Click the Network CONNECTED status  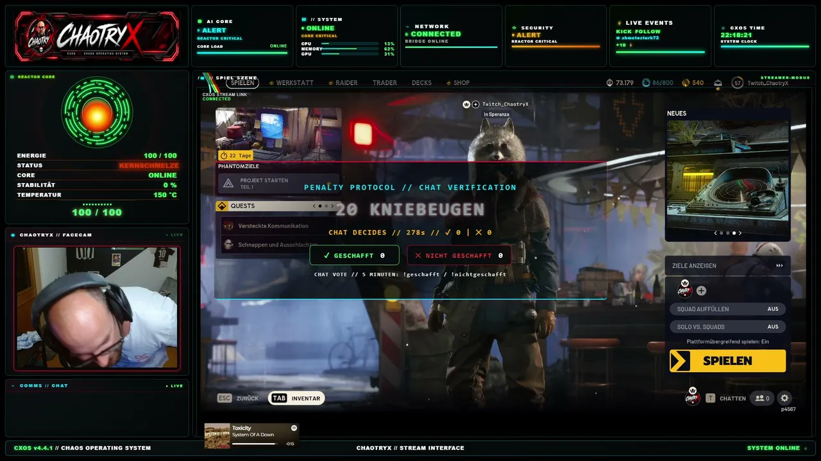(436, 34)
